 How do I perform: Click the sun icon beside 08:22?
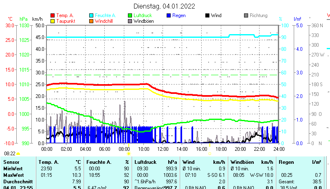pyautogui.click(x=18, y=154)
